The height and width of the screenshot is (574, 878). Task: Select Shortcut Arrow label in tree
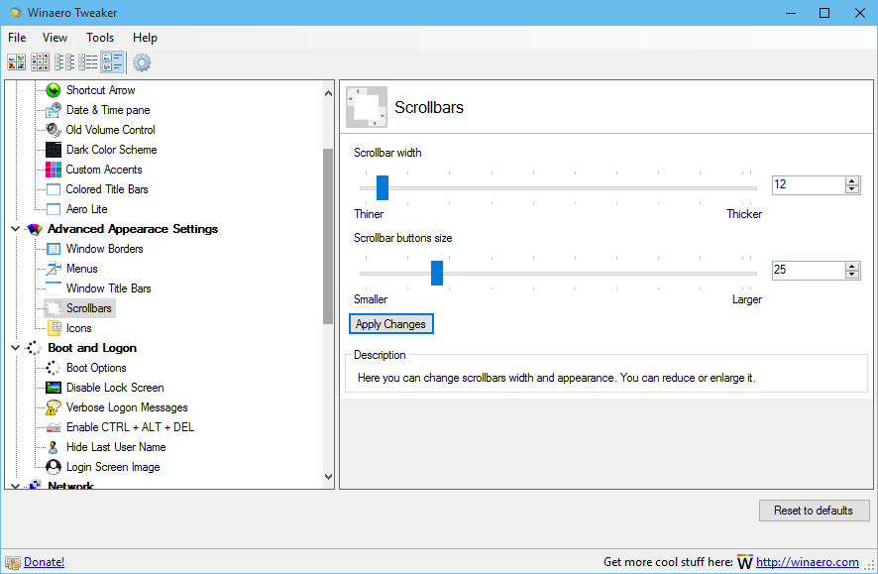(x=101, y=90)
